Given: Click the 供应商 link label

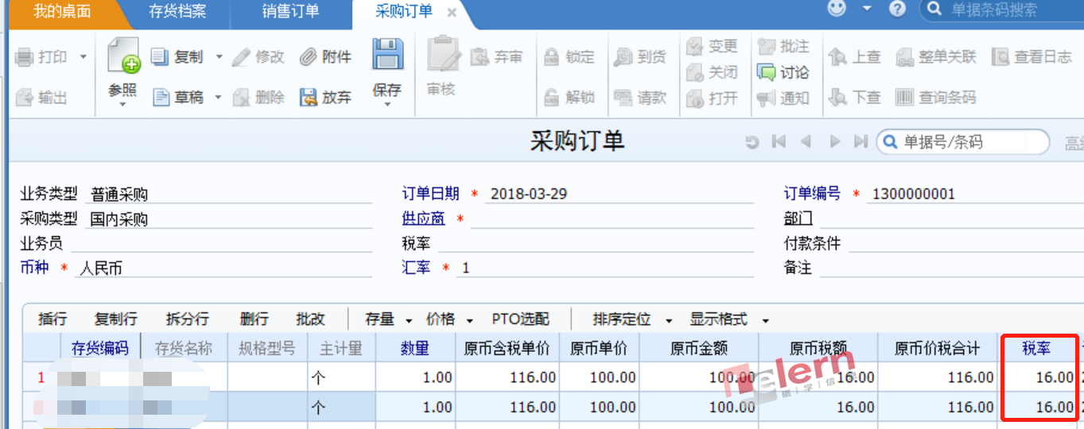Looking at the screenshot, I should (424, 218).
